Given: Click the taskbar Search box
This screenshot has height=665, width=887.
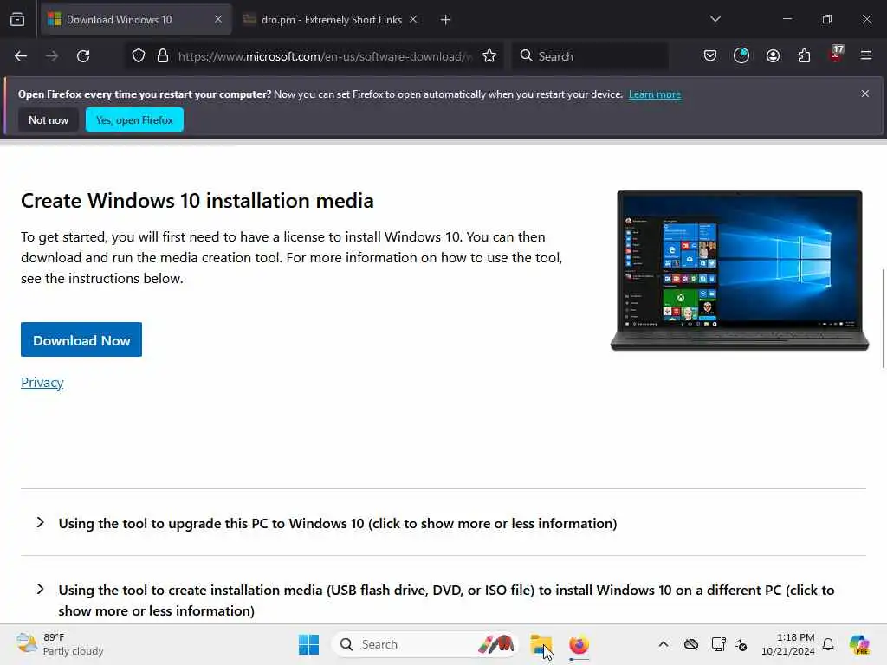Looking at the screenshot, I should (425, 644).
